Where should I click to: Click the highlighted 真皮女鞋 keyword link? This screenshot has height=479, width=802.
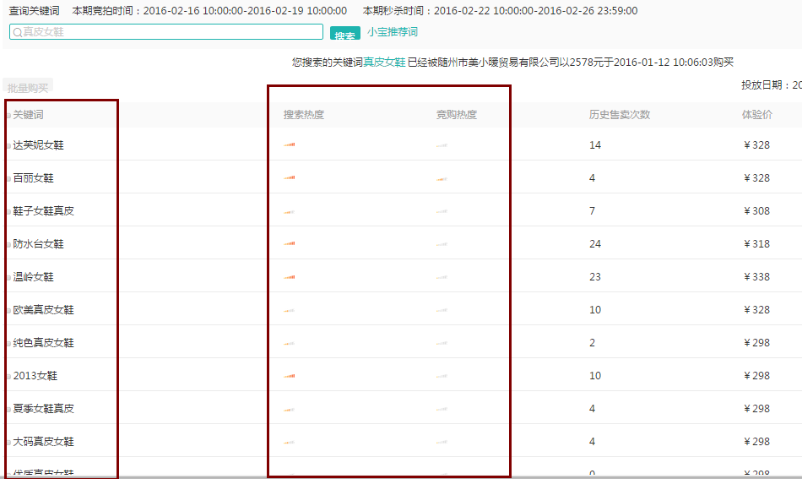(x=384, y=63)
